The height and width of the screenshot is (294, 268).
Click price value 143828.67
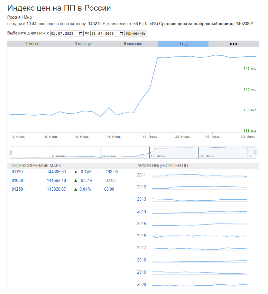pyautogui.click(x=56, y=189)
